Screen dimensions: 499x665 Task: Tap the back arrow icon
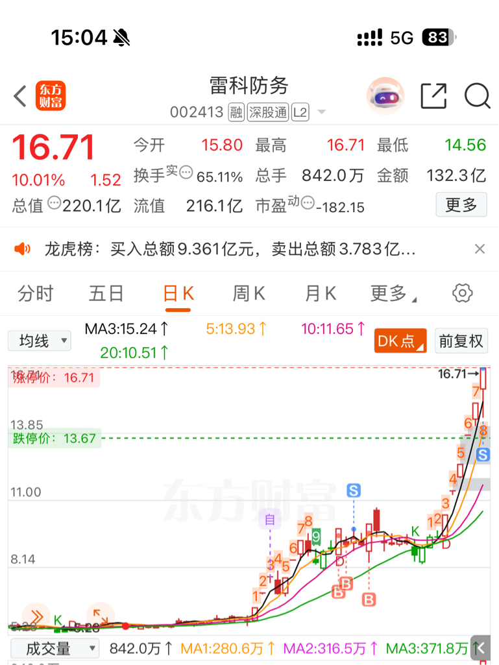pos(20,96)
